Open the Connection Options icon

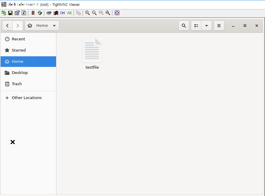coord(17,13)
